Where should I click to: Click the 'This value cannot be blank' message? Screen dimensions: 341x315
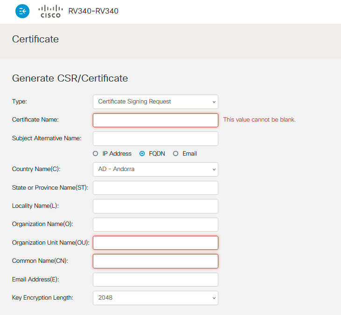click(259, 120)
